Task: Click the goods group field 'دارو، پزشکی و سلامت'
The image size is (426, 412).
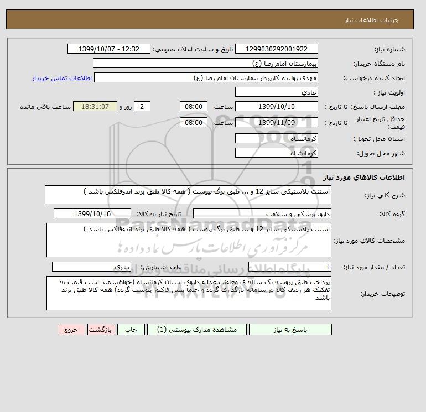Action: tap(262, 213)
